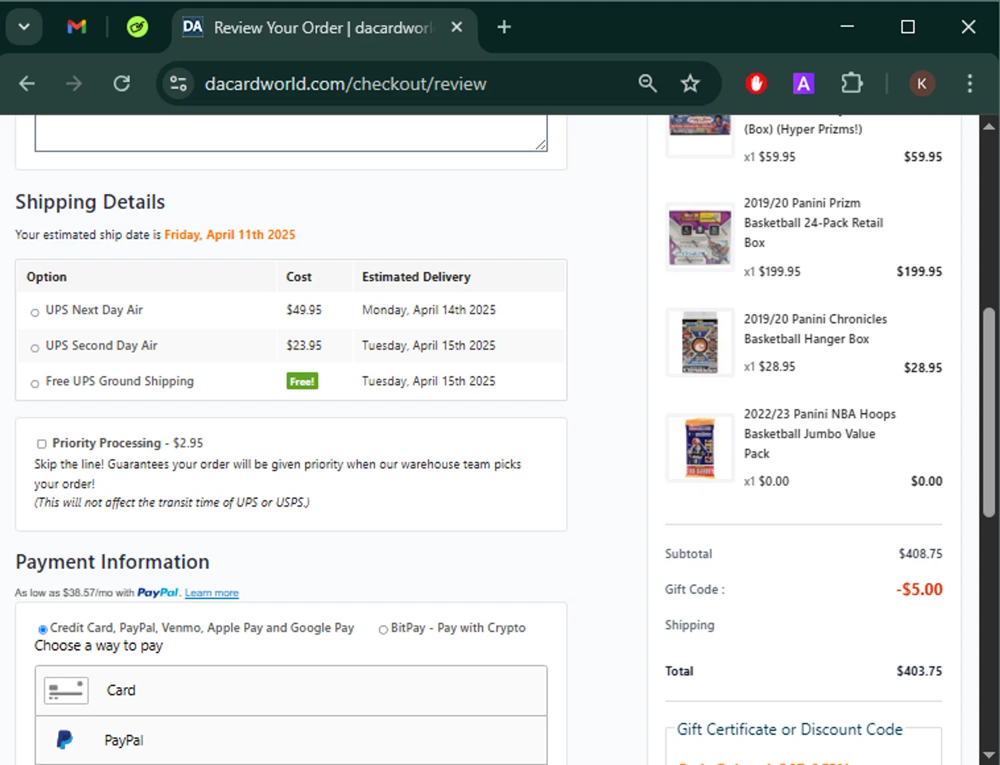Bookmark this page with the star

690,84
